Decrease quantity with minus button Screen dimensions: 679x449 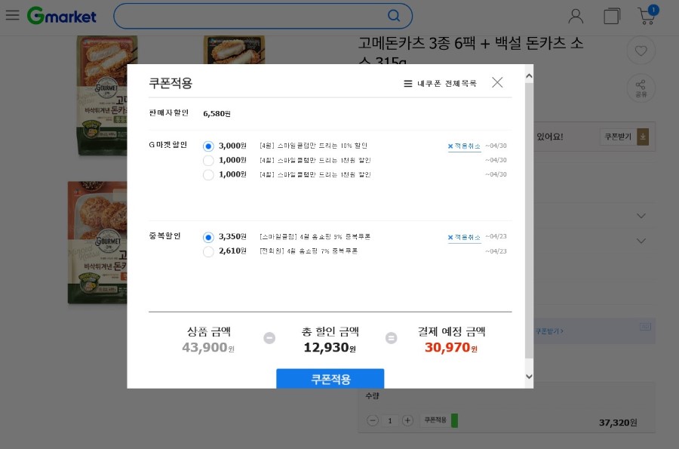(x=373, y=420)
